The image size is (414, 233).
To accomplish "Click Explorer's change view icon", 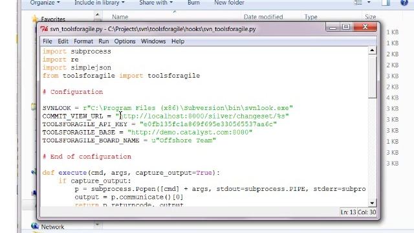I will (x=358, y=3).
